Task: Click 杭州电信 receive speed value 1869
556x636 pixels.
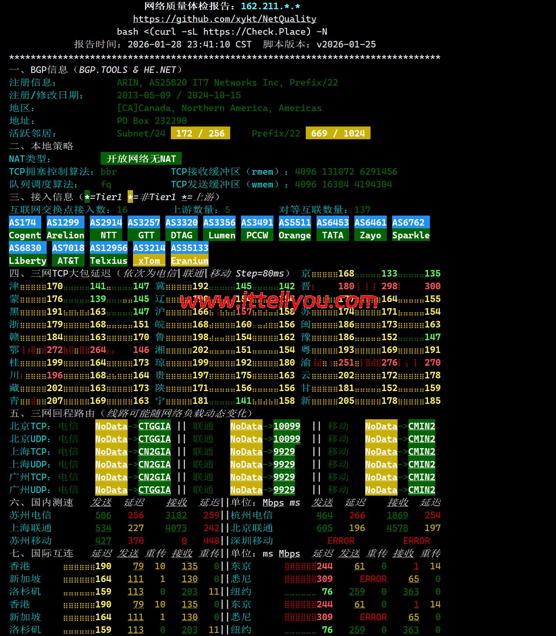Action: (x=397, y=515)
